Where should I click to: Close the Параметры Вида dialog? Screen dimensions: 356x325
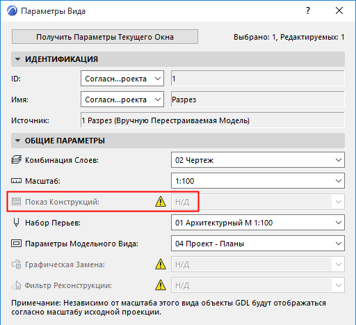pos(339,10)
